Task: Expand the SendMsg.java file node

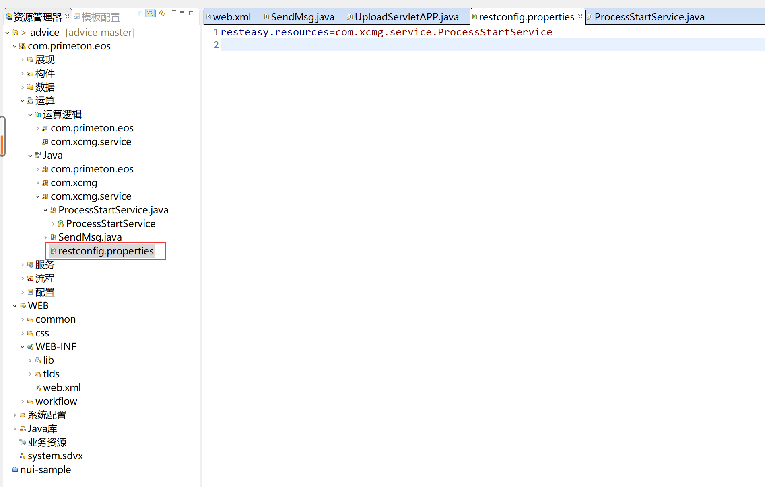Action: click(45, 237)
